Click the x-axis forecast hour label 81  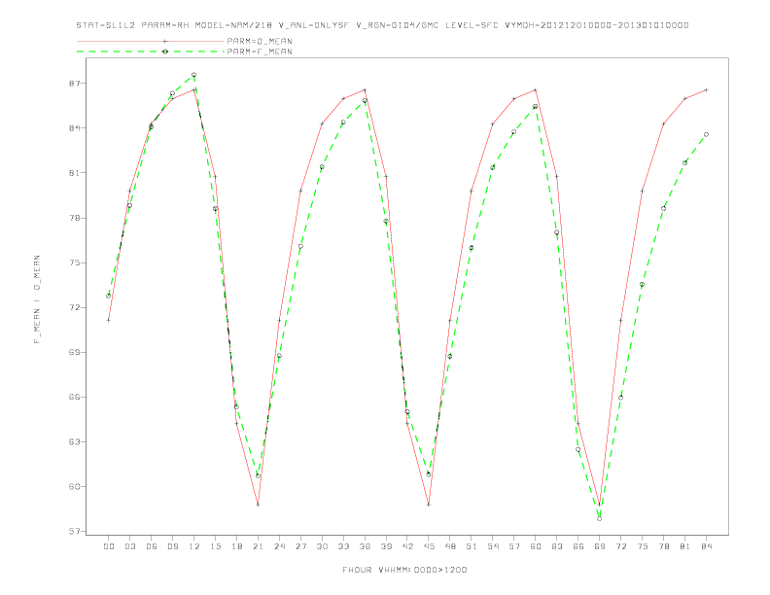click(x=685, y=546)
